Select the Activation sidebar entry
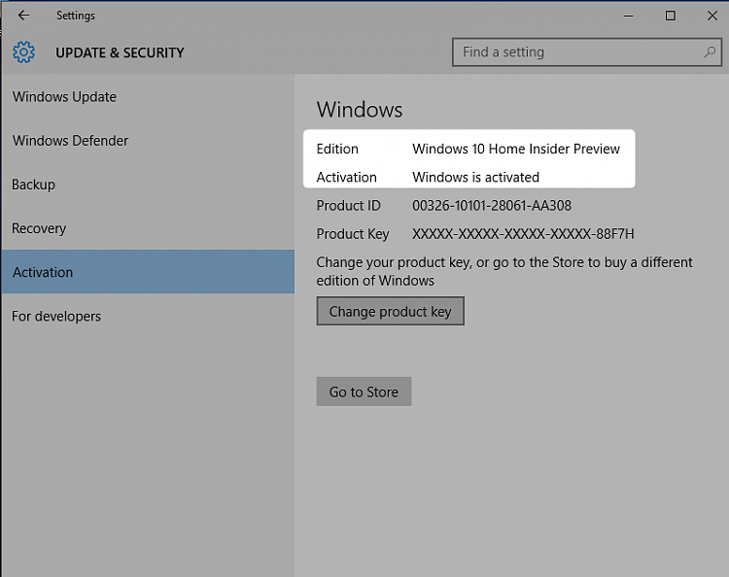Image resolution: width=729 pixels, height=577 pixels. point(148,272)
